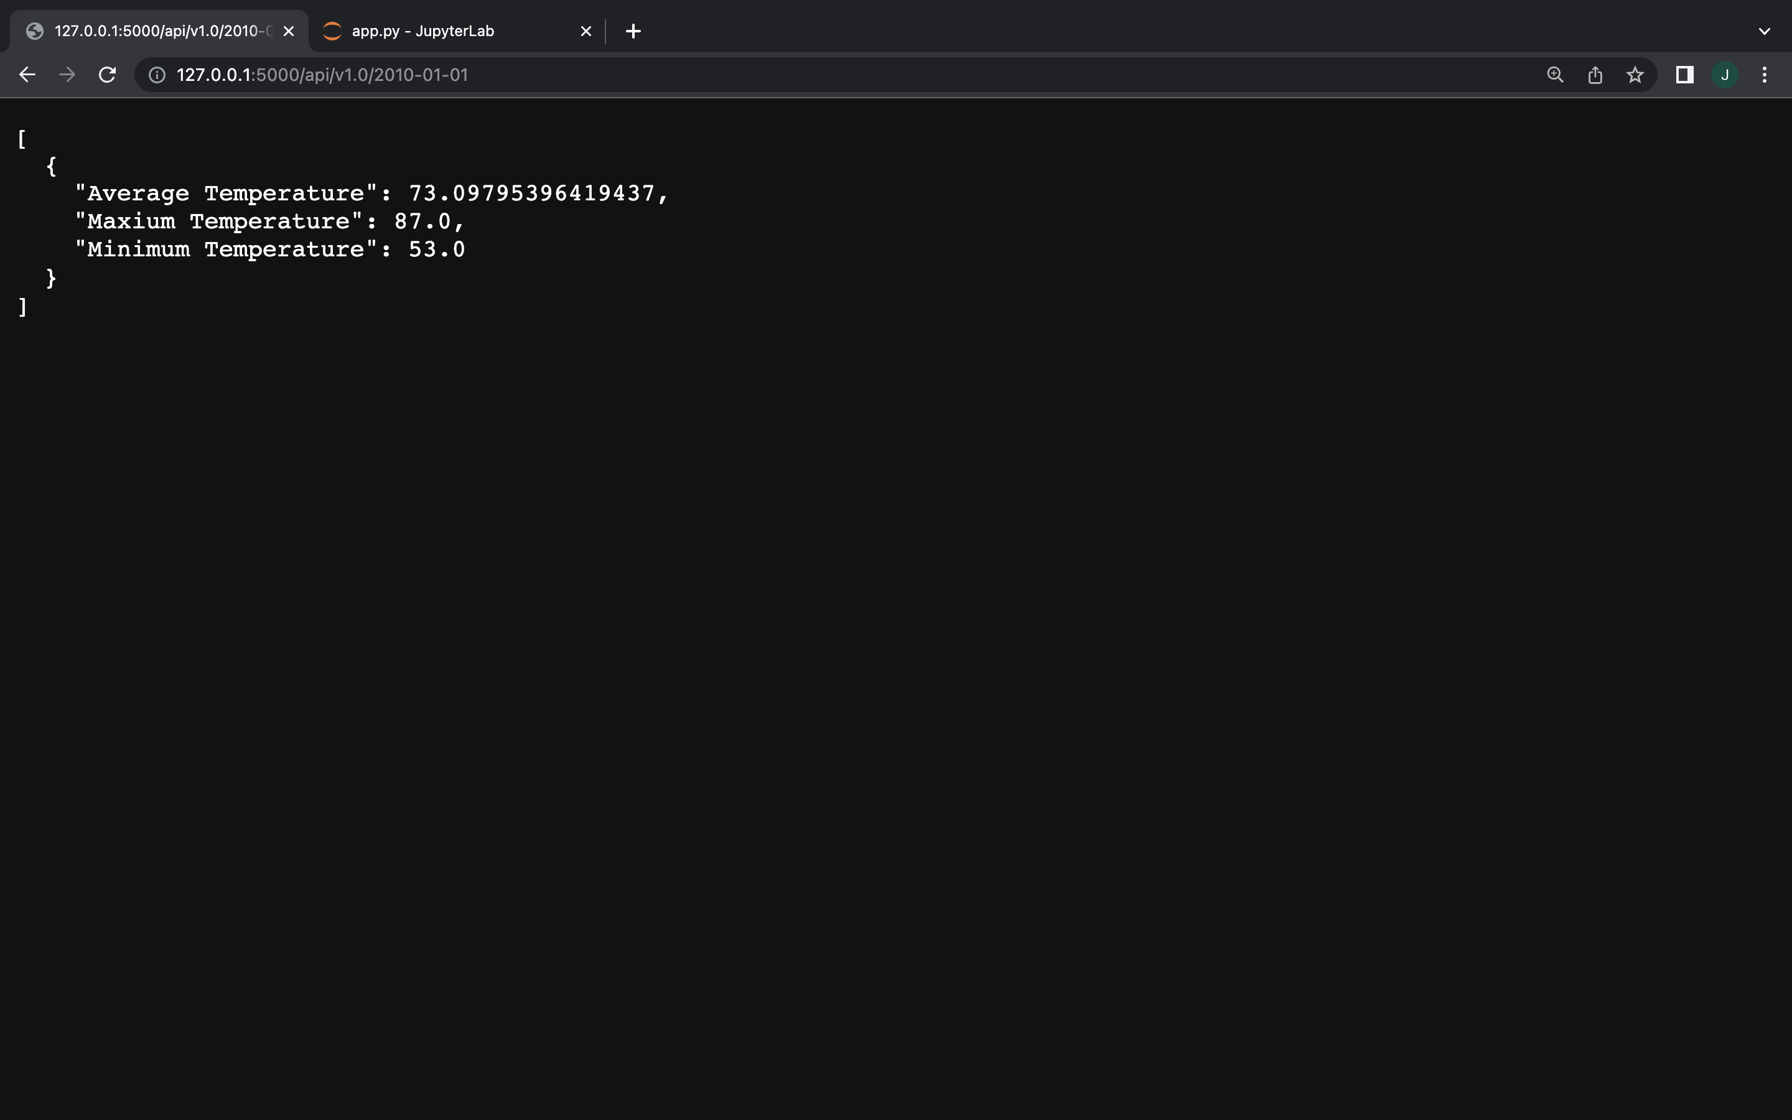Click the back navigation arrow
The height and width of the screenshot is (1120, 1792).
pos(27,74)
